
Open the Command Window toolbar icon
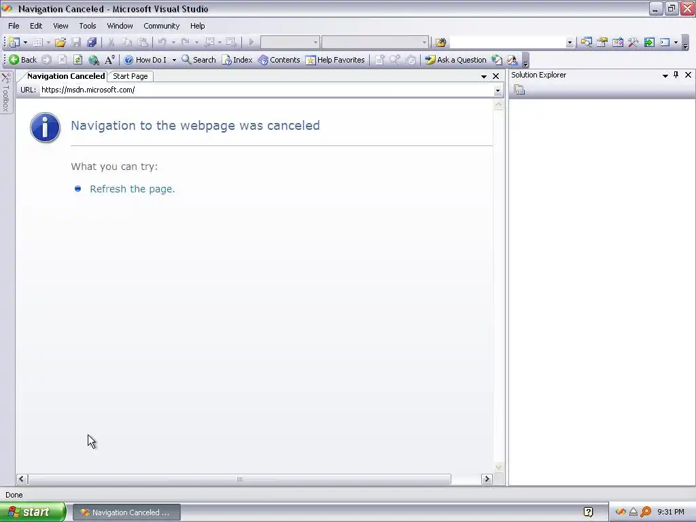tap(665, 42)
